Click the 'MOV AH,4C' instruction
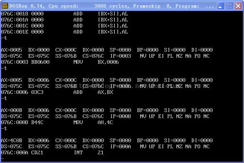This screenshot has height=163, width=244. (x=93, y=123)
